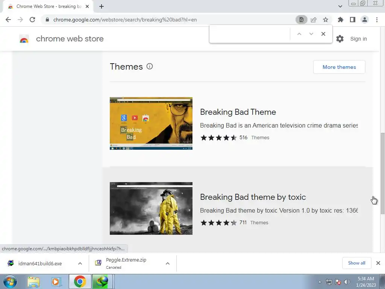Open the volume control in tray
Viewport: 385px width, 289px height.
pyautogui.click(x=347, y=282)
